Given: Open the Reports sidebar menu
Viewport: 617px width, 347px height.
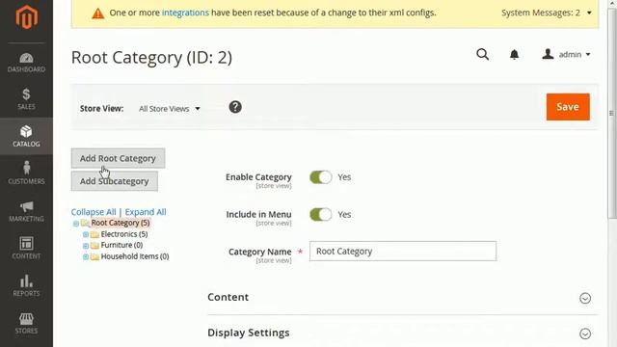Looking at the screenshot, I should click(x=26, y=285).
